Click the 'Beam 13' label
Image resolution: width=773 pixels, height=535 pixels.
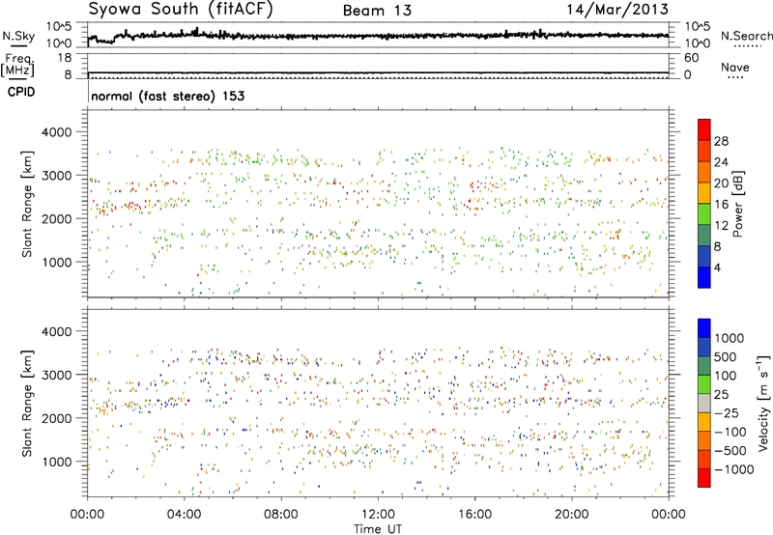pyautogui.click(x=377, y=11)
